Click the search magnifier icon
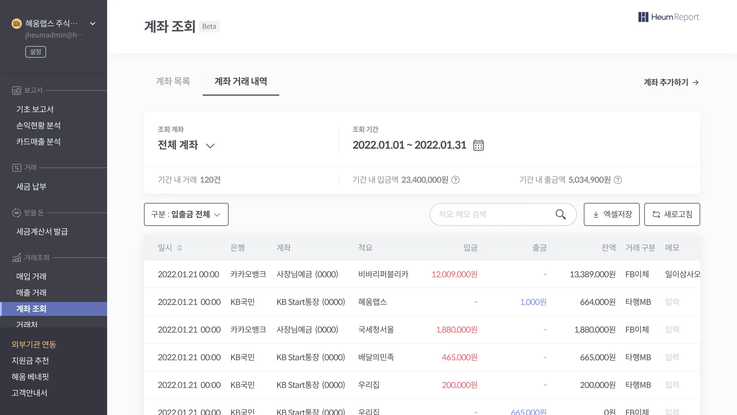737x415 pixels. click(x=560, y=214)
